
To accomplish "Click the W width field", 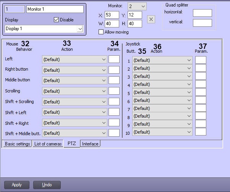I will (112, 24).
